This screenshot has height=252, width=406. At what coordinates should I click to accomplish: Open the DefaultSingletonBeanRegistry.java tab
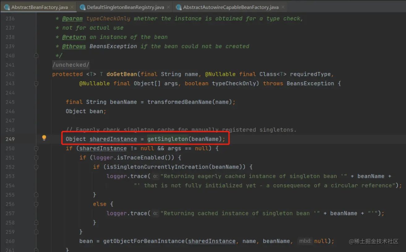(125, 7)
